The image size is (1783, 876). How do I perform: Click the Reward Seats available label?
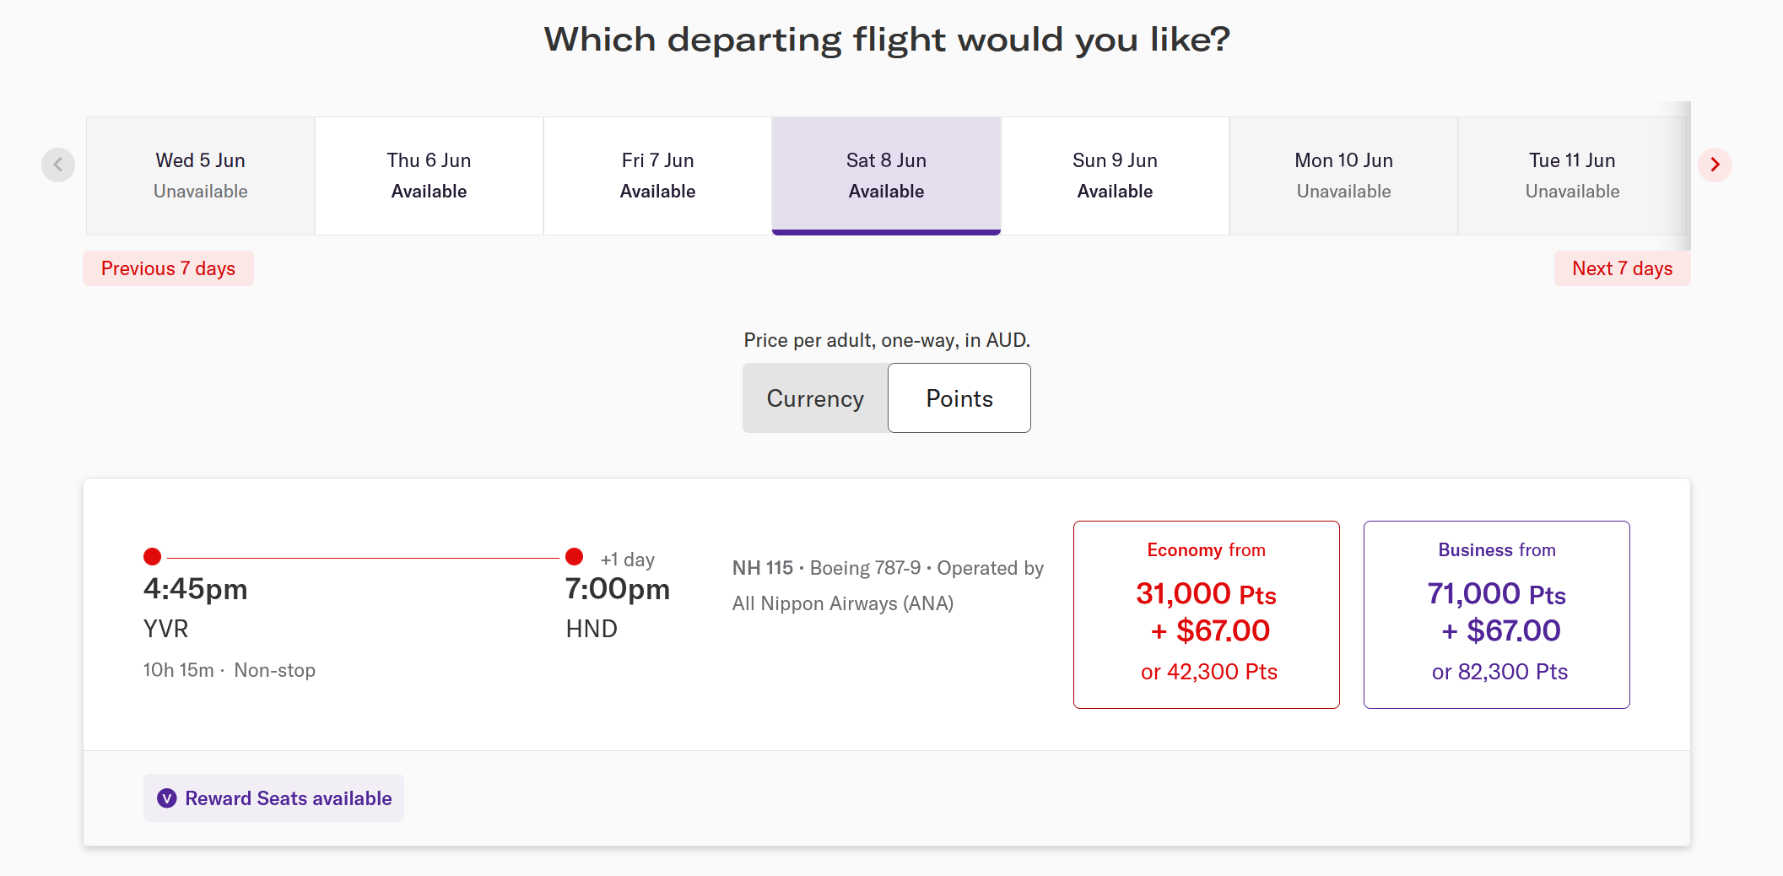click(289, 798)
